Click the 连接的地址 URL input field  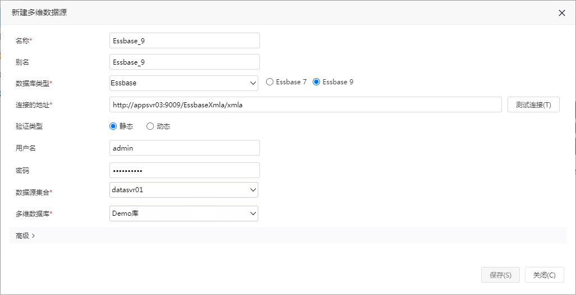click(305, 105)
